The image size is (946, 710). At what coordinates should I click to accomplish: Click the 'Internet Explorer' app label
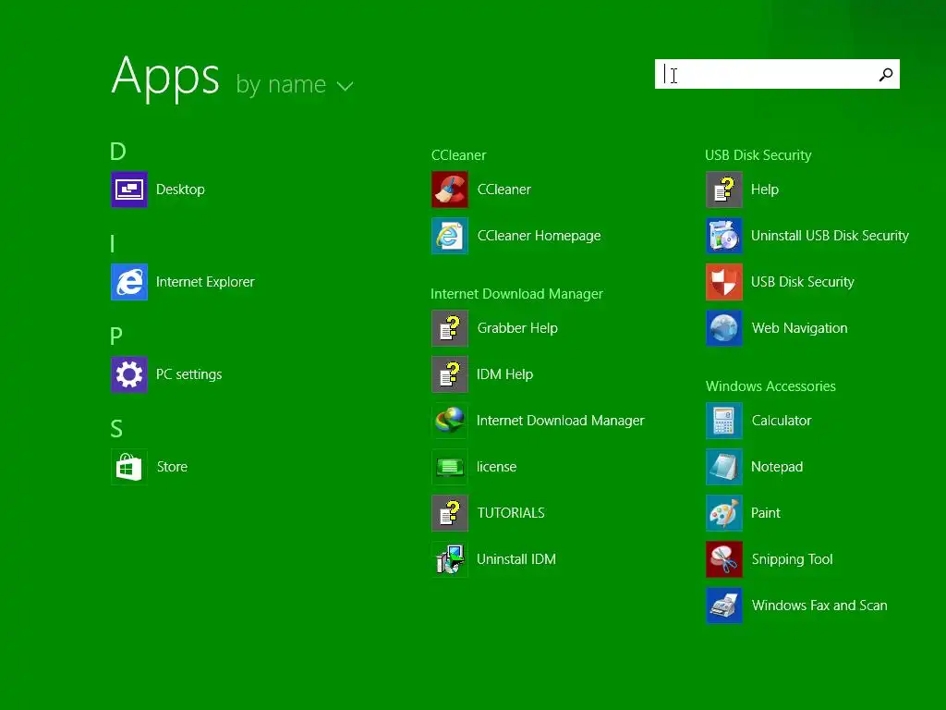pyautogui.click(x=205, y=282)
